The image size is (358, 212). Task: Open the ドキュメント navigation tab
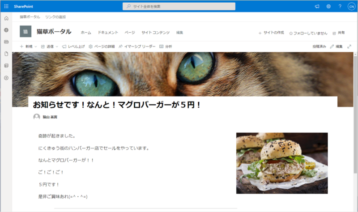point(108,33)
